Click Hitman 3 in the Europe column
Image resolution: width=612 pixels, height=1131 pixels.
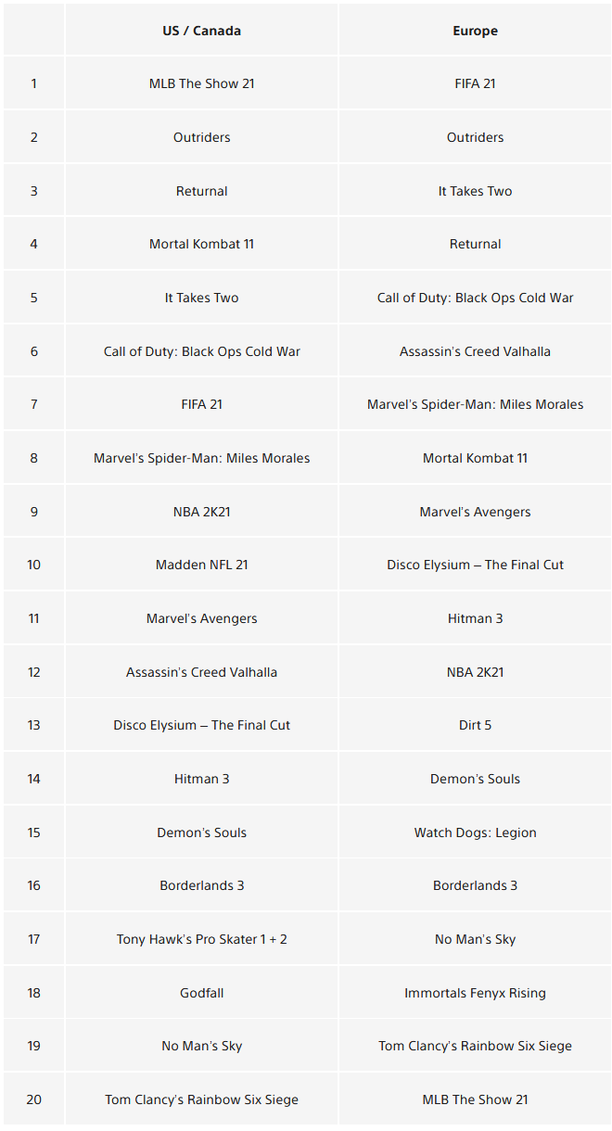pos(475,618)
